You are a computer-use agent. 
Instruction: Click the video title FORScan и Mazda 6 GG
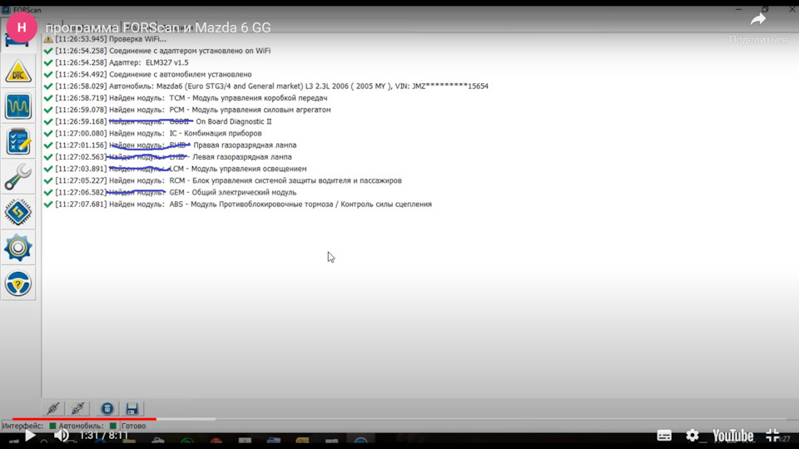[158, 27]
